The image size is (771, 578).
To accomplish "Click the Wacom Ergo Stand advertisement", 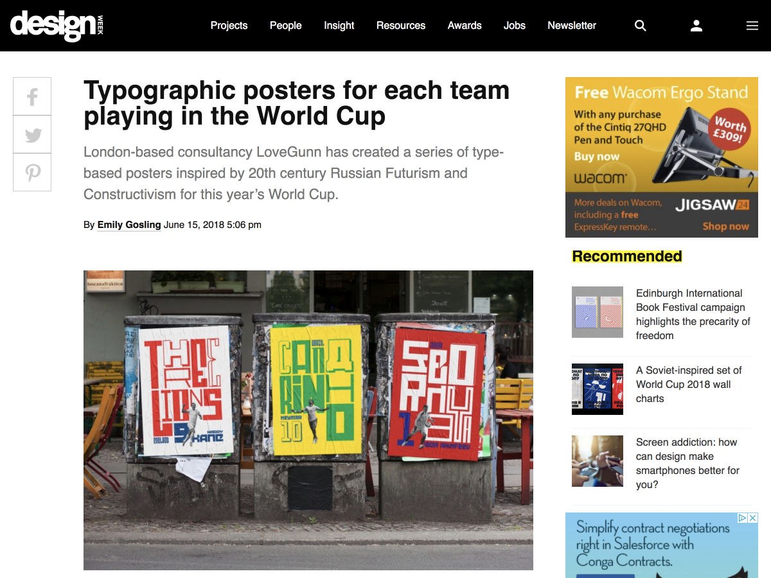I will (662, 157).
